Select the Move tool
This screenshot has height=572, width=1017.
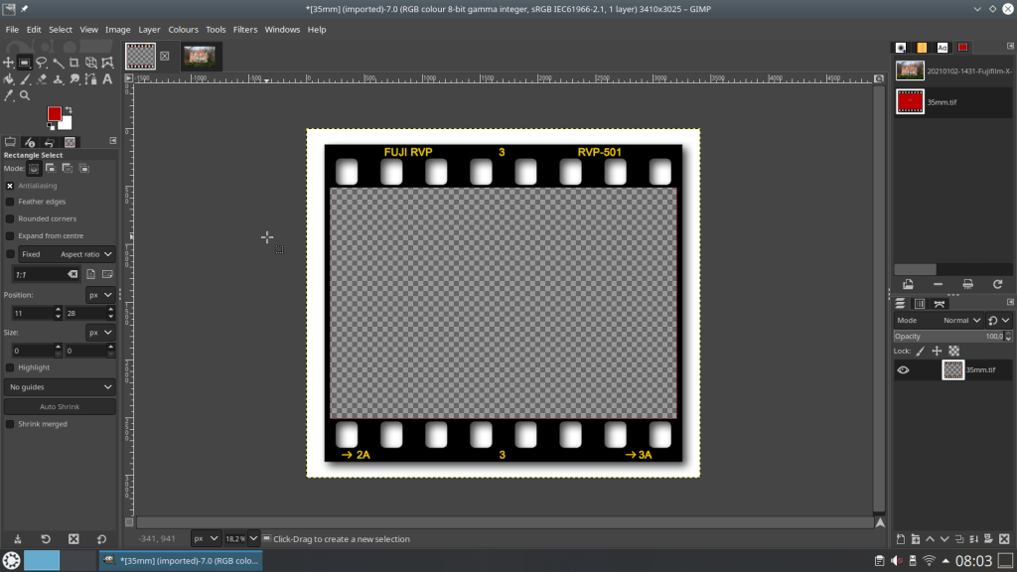click(x=8, y=63)
